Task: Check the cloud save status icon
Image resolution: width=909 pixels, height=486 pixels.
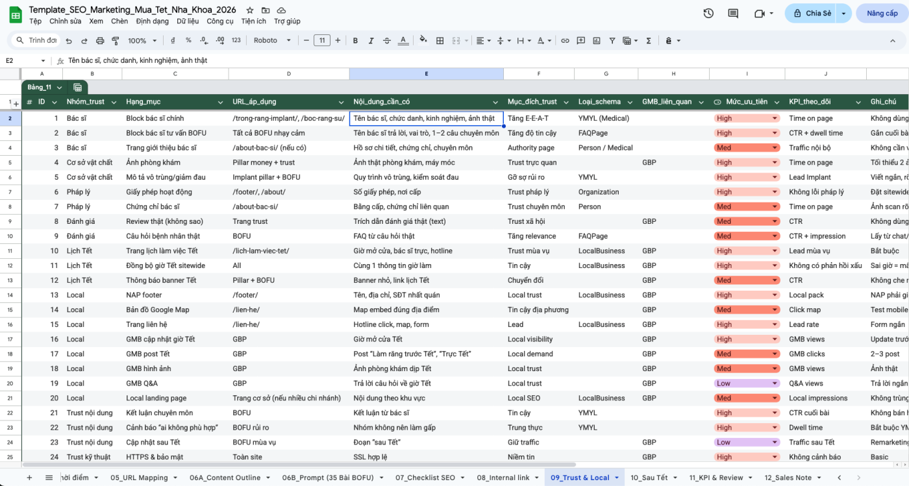Action: [281, 11]
